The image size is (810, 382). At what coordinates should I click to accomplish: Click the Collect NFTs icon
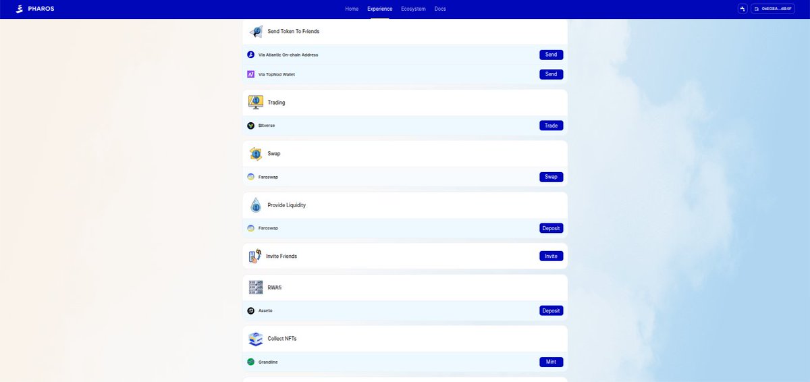coord(256,339)
